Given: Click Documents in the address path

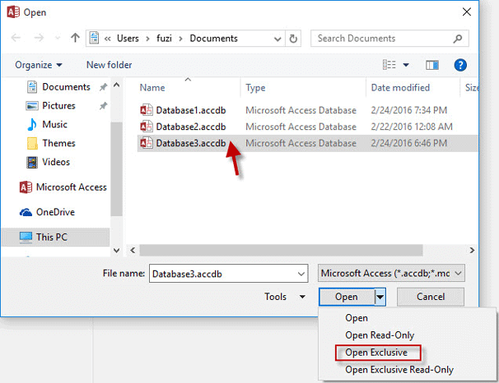Looking at the screenshot, I should [213, 39].
